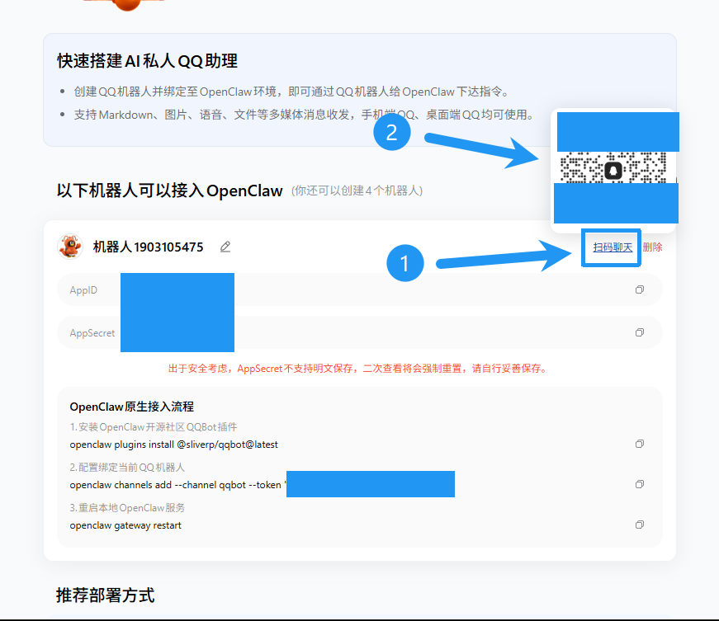
Task: Copy the openclaw channels add command
Action: click(639, 484)
